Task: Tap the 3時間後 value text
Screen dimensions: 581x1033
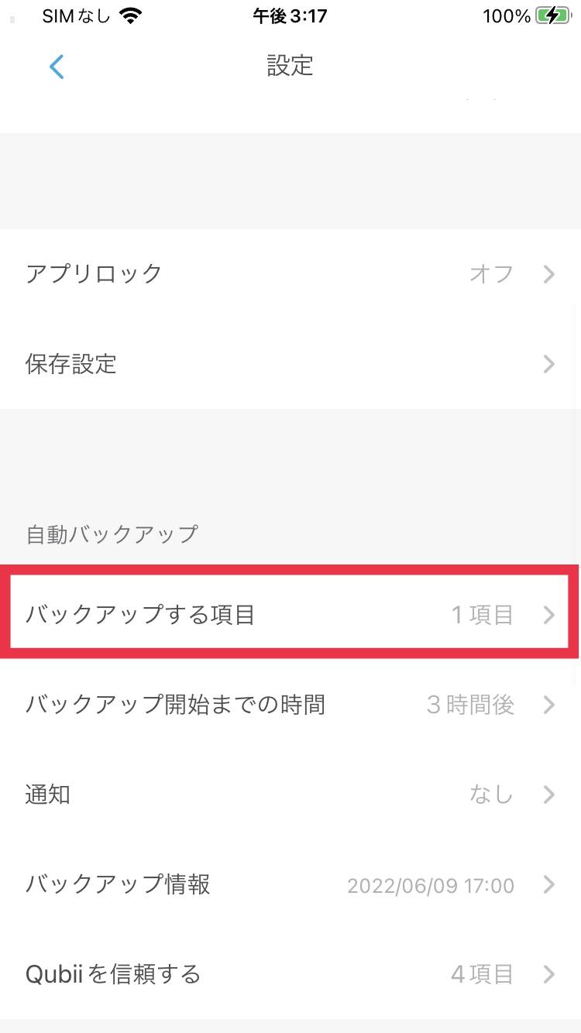Action: 470,705
